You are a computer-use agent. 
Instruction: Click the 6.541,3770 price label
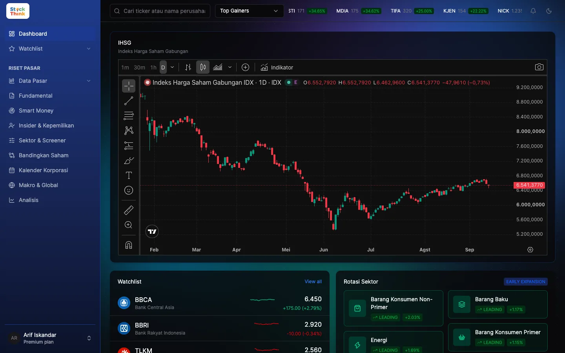coord(529,185)
